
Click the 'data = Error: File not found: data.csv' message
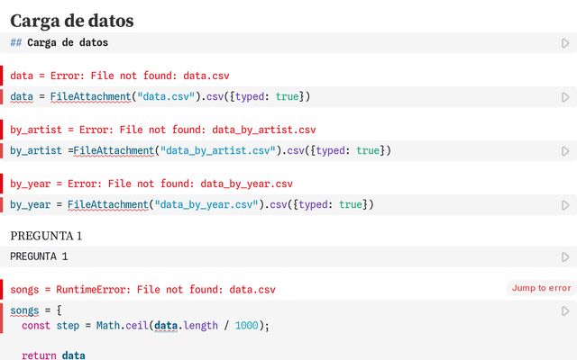click(120, 76)
